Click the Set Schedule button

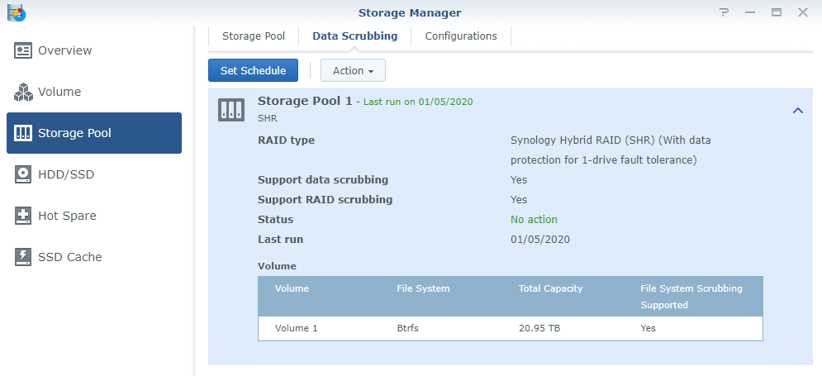click(x=253, y=70)
